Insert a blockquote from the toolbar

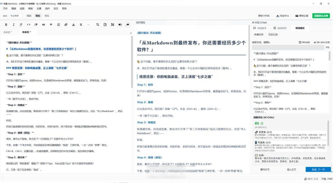point(43,24)
